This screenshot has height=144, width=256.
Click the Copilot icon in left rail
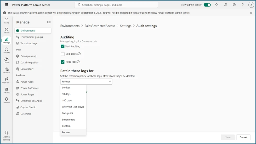point(7,60)
